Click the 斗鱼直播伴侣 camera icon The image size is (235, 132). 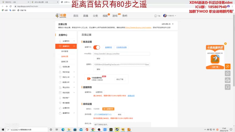[x=89, y=79]
